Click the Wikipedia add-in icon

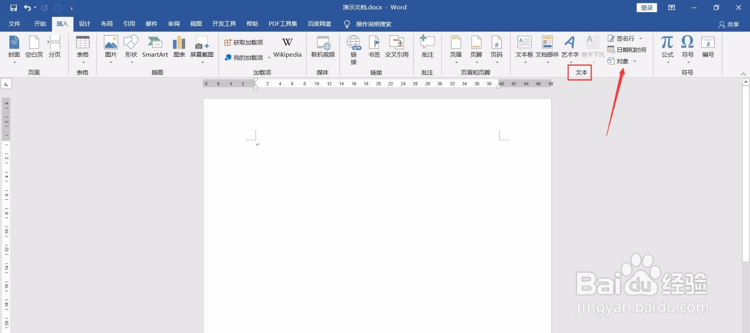pos(287,47)
